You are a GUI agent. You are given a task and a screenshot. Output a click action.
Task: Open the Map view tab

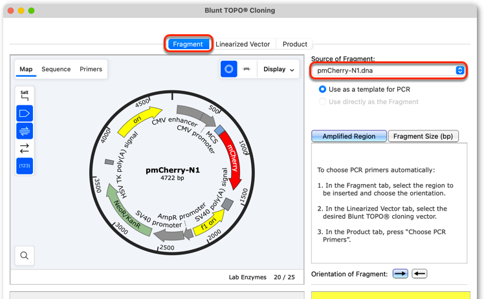click(26, 69)
